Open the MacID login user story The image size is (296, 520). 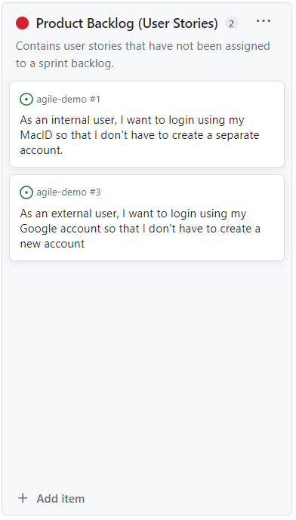click(x=140, y=135)
